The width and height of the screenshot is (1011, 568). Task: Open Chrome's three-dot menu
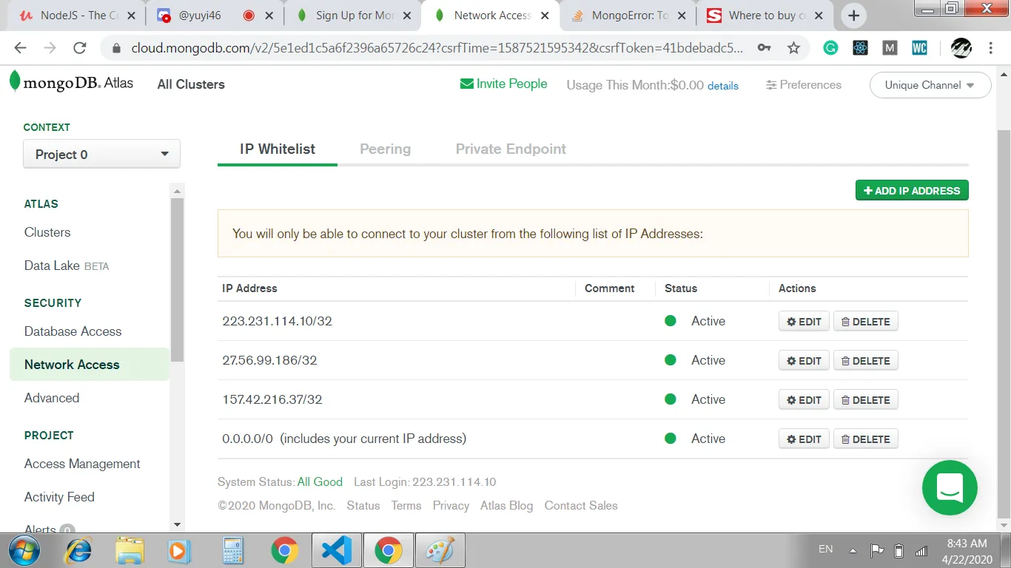coord(991,48)
